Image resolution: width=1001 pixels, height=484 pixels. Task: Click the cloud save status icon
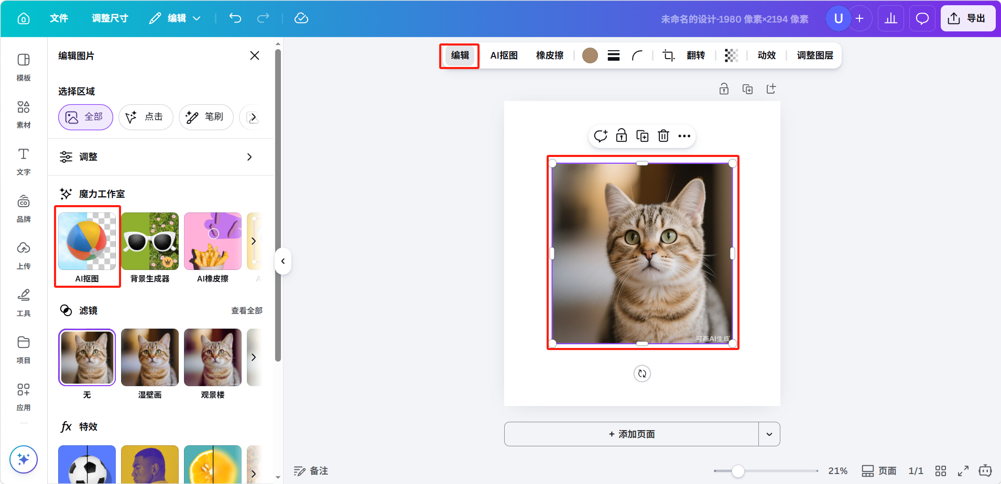[301, 18]
